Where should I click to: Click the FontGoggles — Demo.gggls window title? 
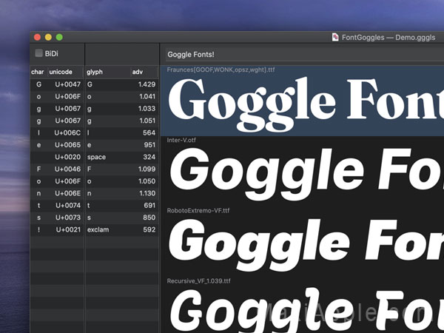(x=388, y=38)
